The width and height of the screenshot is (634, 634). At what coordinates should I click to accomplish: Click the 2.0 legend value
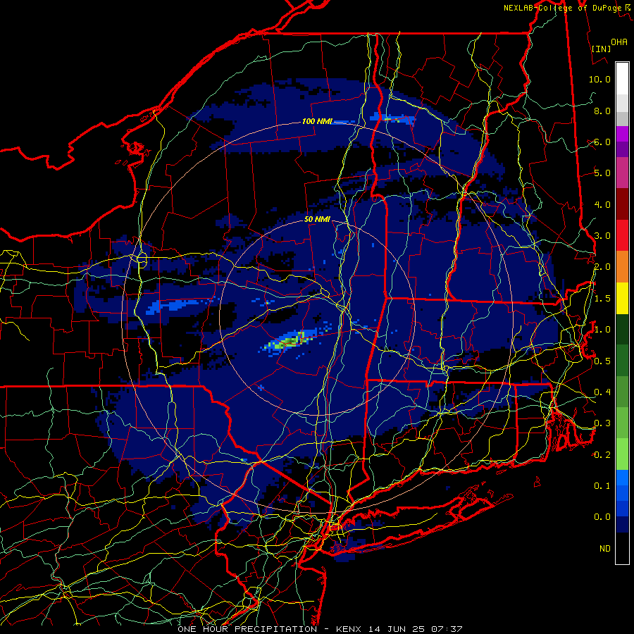coord(602,267)
